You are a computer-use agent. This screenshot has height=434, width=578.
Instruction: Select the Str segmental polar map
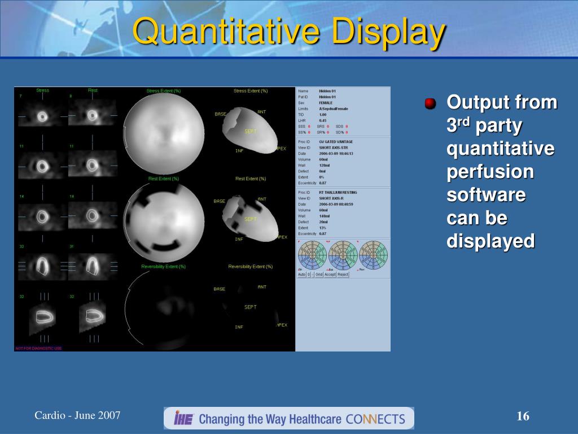coord(312,255)
